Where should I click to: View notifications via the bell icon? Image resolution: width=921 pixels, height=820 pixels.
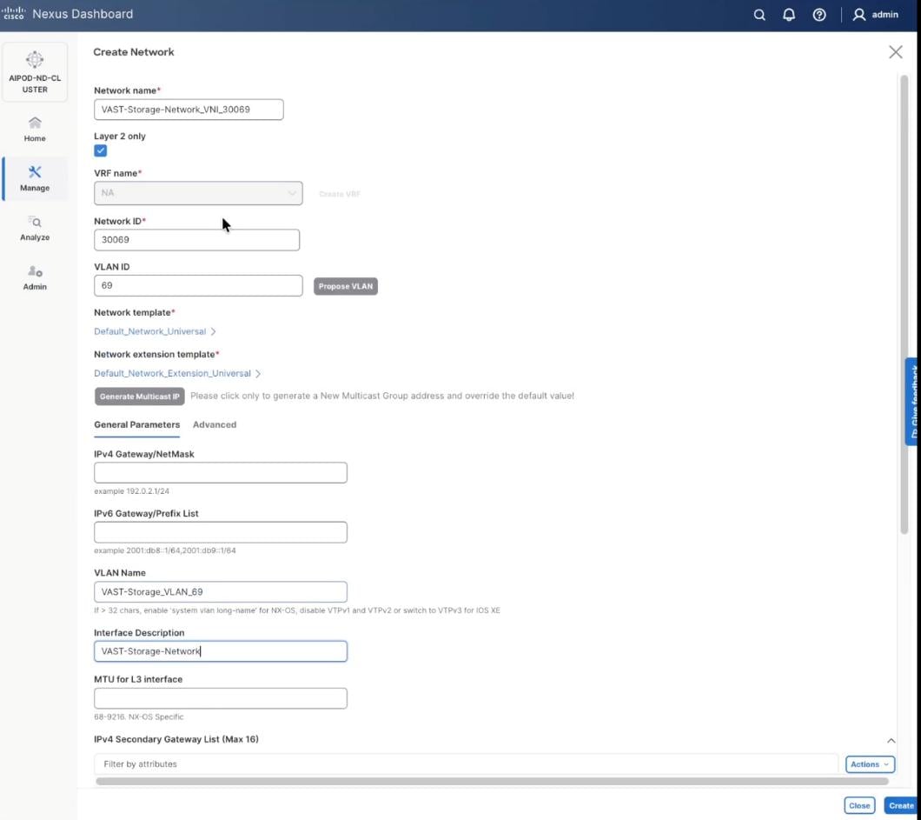(x=789, y=14)
